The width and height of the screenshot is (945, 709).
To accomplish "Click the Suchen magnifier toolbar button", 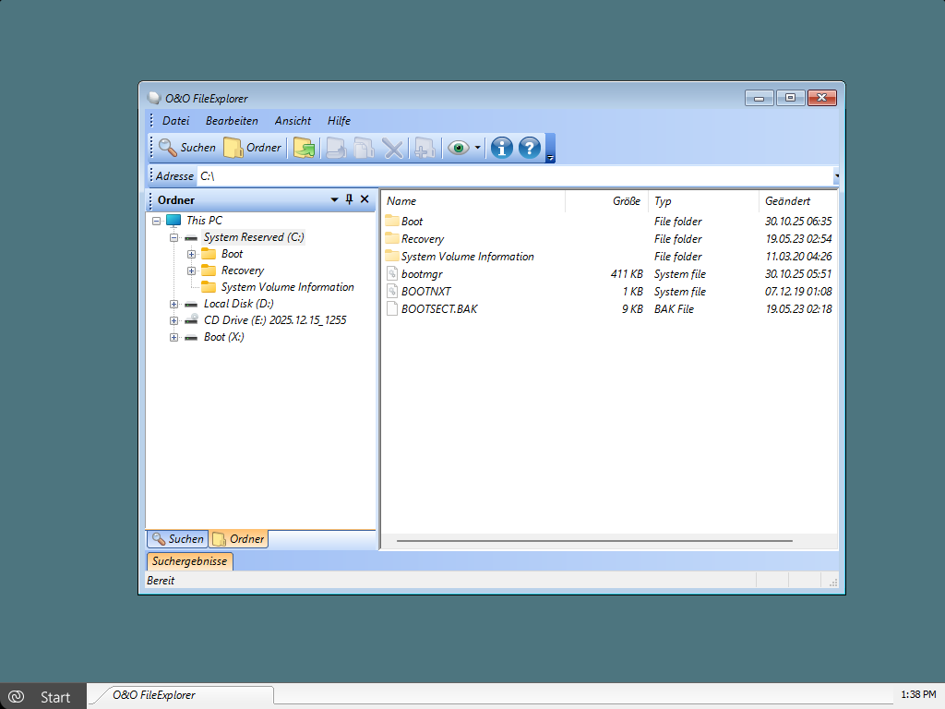I will click(x=186, y=148).
